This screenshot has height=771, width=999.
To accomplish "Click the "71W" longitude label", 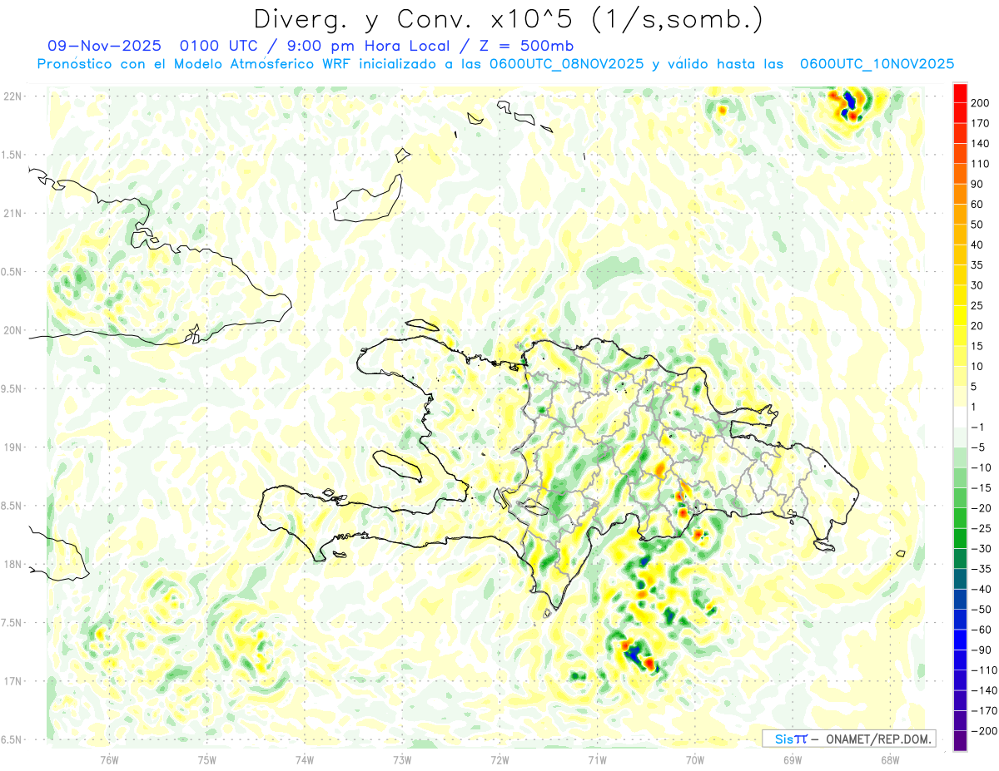I will tap(597, 759).
